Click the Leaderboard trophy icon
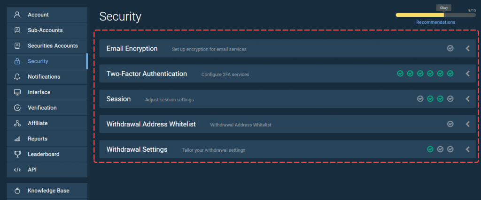Screen dimensions: 481x200 (17, 154)
